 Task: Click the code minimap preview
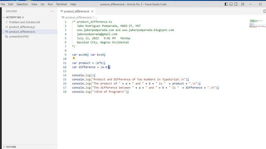coord(257,24)
